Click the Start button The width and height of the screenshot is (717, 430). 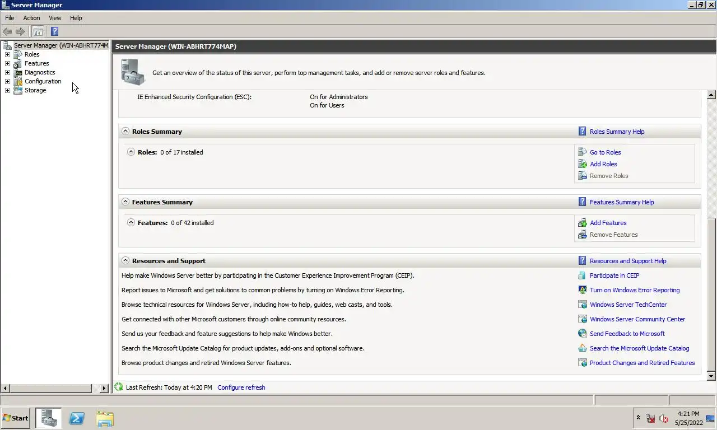point(15,418)
